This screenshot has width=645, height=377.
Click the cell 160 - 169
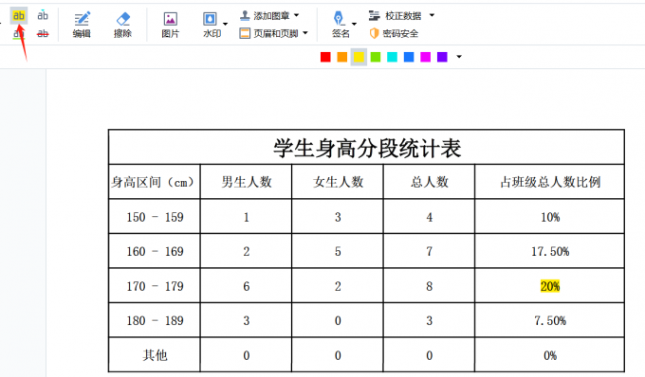(x=155, y=251)
